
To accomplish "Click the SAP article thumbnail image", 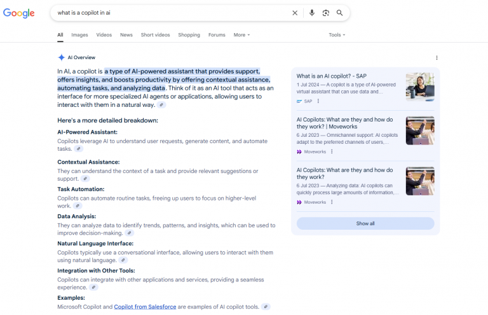I will 420,87.
